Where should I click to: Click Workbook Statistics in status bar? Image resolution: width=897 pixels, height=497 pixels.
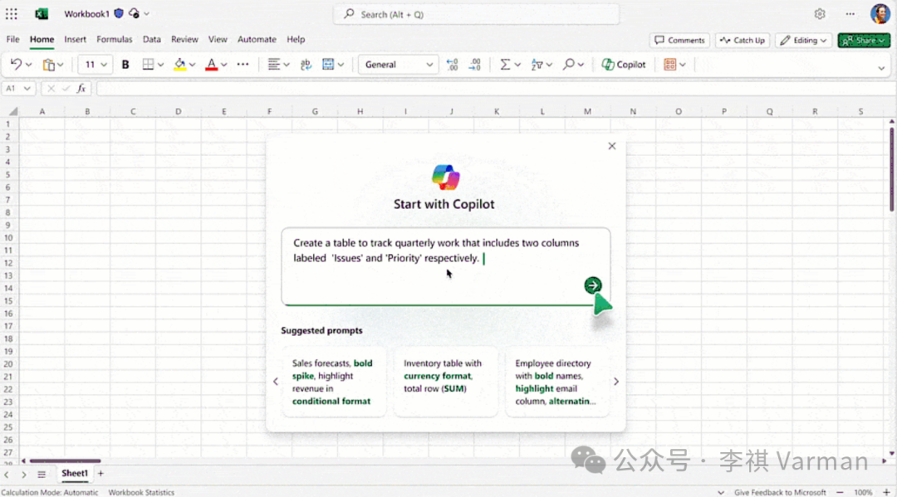point(141,492)
